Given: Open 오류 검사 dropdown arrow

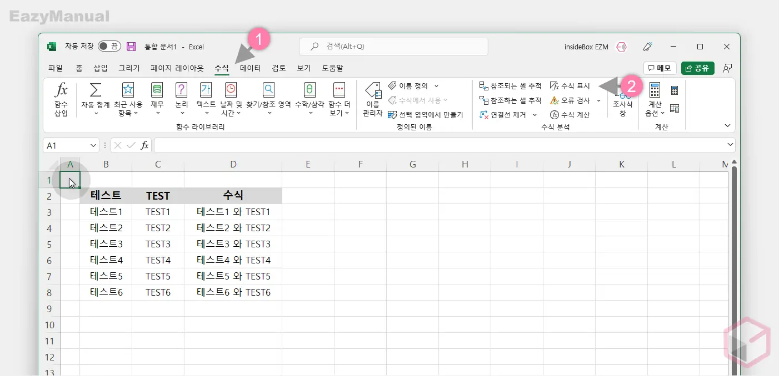Looking at the screenshot, I should coord(598,100).
